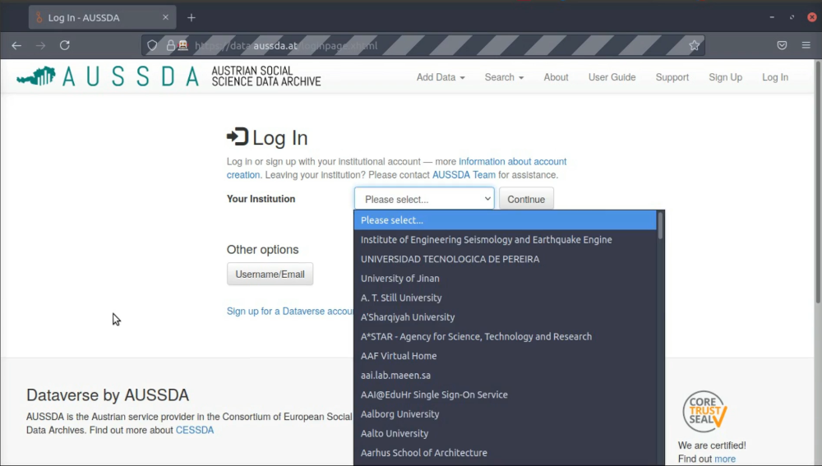Image resolution: width=822 pixels, height=466 pixels.
Task: Click the more link under certification
Action: click(x=724, y=459)
